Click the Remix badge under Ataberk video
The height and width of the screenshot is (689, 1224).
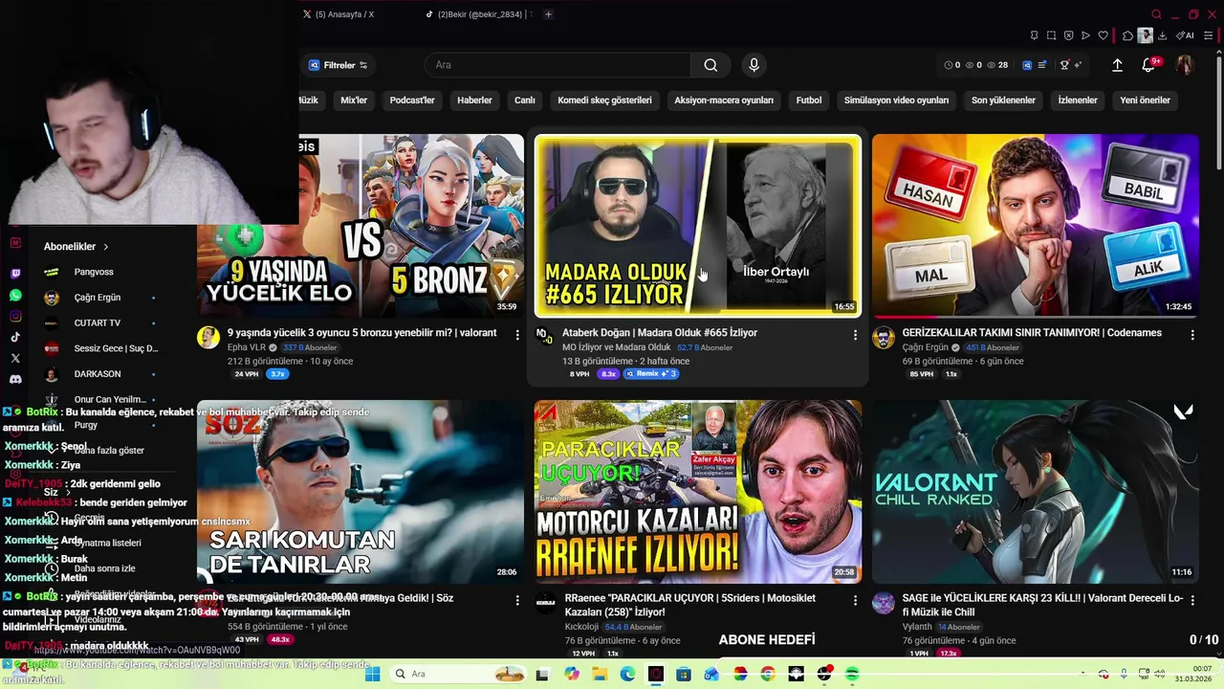651,373
